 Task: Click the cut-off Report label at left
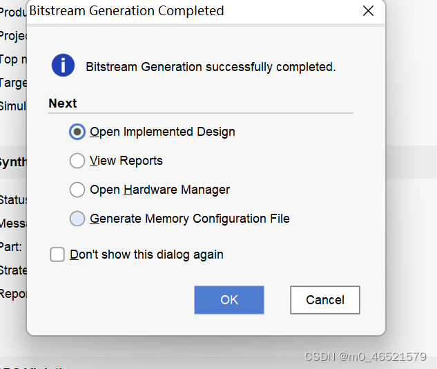click(x=13, y=294)
